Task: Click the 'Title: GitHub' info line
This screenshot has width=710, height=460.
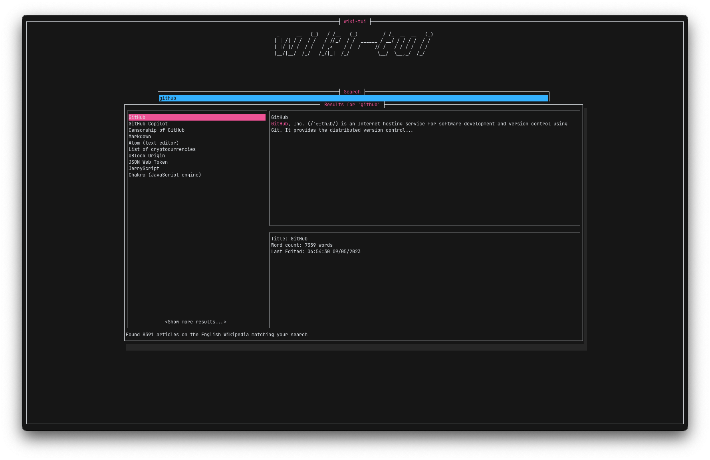Action: click(x=289, y=239)
